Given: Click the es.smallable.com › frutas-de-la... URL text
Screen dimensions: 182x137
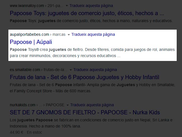Looking at the screenshot, I should (x=39, y=70).
